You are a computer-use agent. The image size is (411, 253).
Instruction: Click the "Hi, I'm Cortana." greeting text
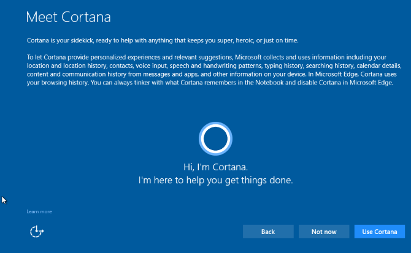tap(215, 167)
